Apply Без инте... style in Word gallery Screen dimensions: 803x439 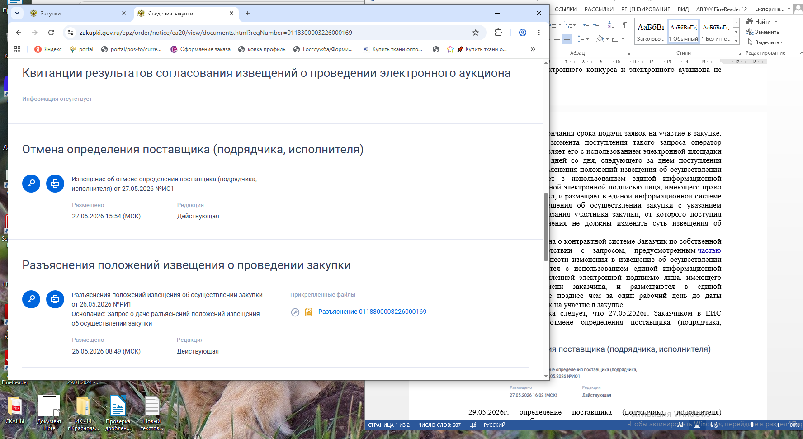click(x=716, y=31)
